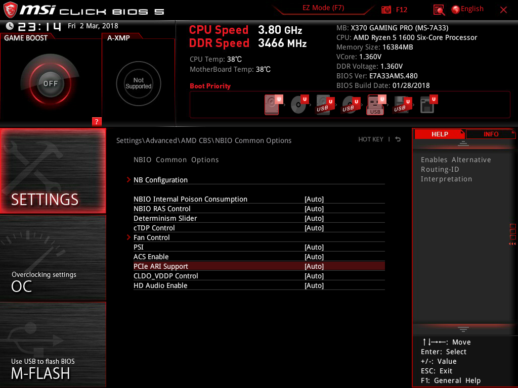518x388 pixels.
Task: Change the HD Audio Enable Auto value
Action: point(314,285)
